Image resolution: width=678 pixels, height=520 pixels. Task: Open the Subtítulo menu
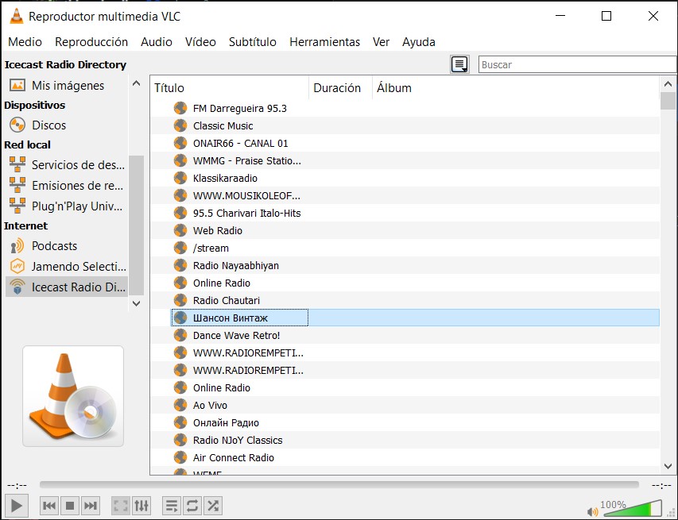click(x=253, y=42)
